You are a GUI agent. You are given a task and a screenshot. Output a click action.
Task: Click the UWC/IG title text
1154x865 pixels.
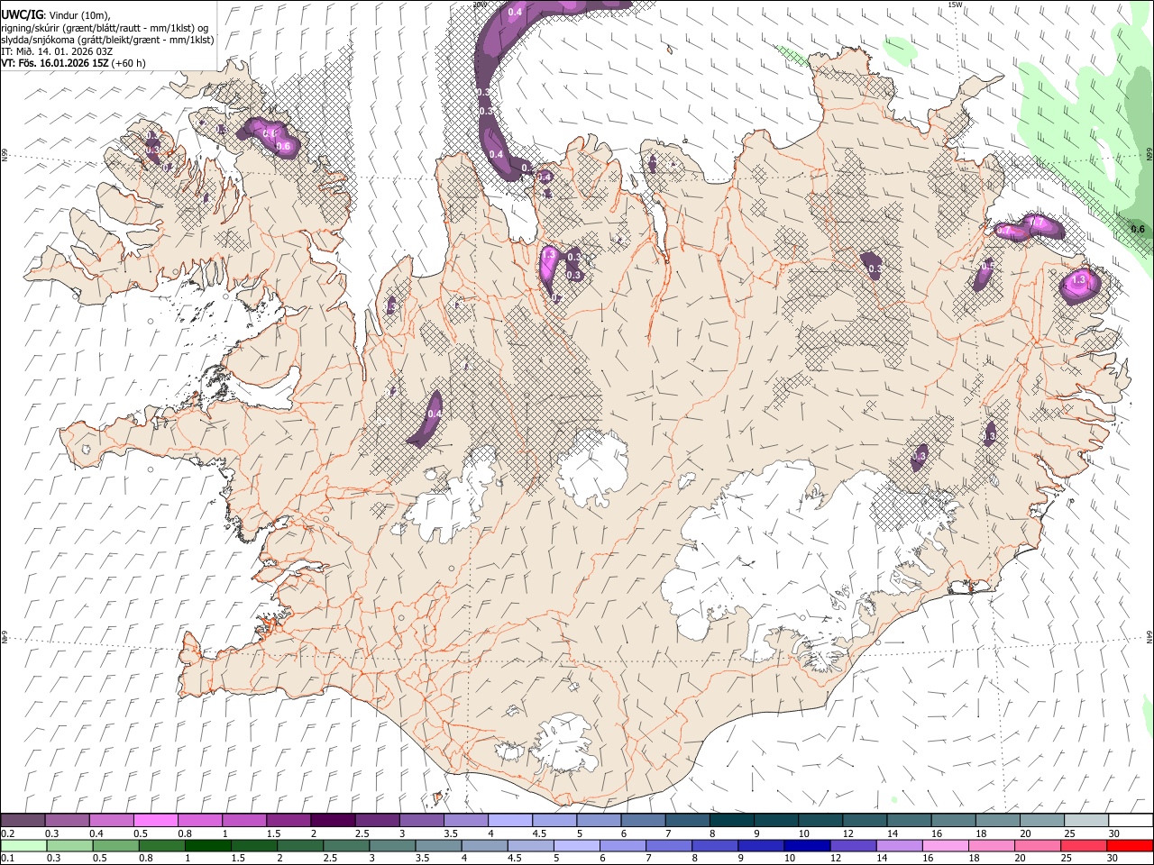(x=22, y=14)
